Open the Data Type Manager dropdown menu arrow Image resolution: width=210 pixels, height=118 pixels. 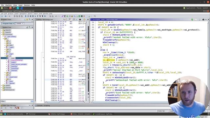click(x=30, y=106)
